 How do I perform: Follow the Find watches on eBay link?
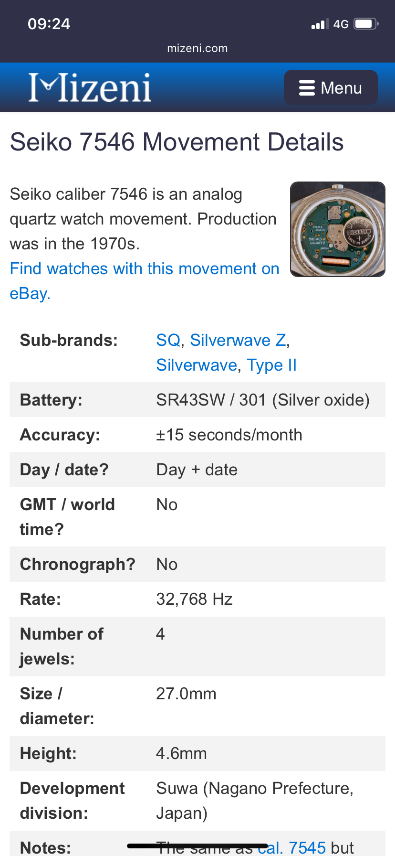click(x=145, y=281)
